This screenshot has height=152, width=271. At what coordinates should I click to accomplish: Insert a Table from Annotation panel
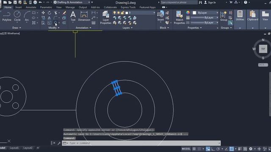(x=94, y=23)
